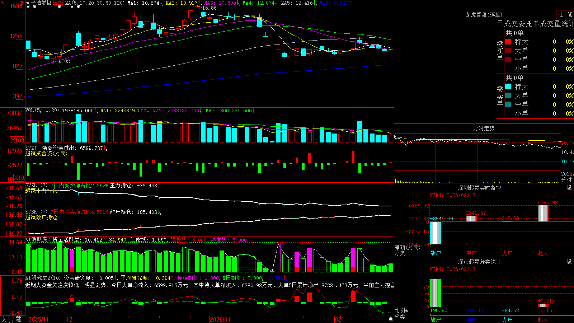Click 中户 label in 深圳超赢实时监控 chart
Viewport: 574px width, 323px height.
(x=471, y=253)
